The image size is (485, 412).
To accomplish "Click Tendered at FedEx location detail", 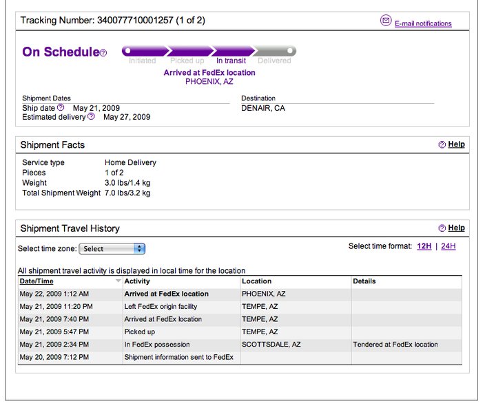I will click(x=395, y=345).
